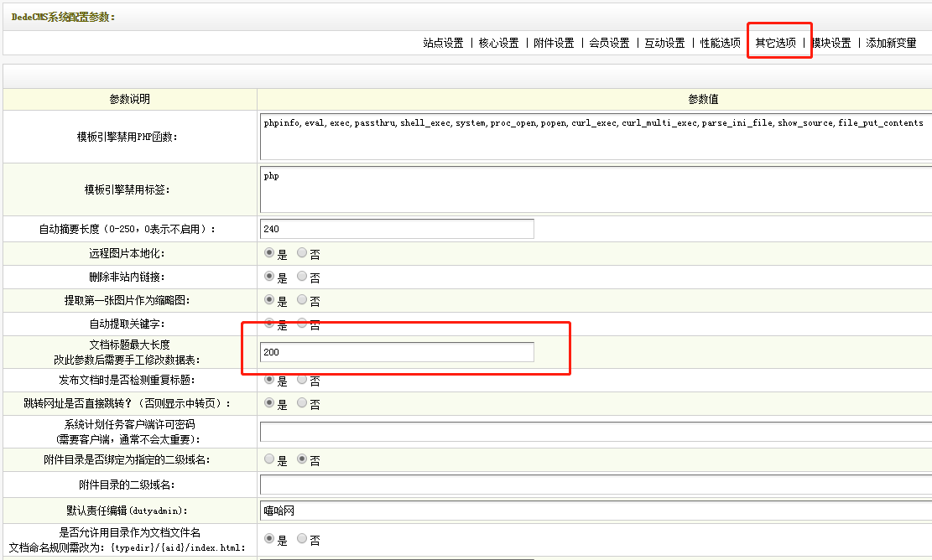Select 是 for 附件目录绑定二级域名

pos(269,459)
